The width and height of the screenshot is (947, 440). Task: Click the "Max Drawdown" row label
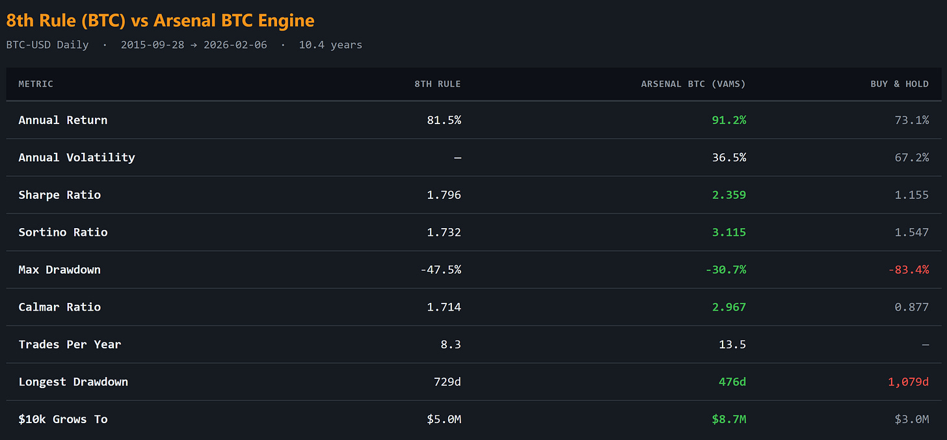pyautogui.click(x=60, y=269)
